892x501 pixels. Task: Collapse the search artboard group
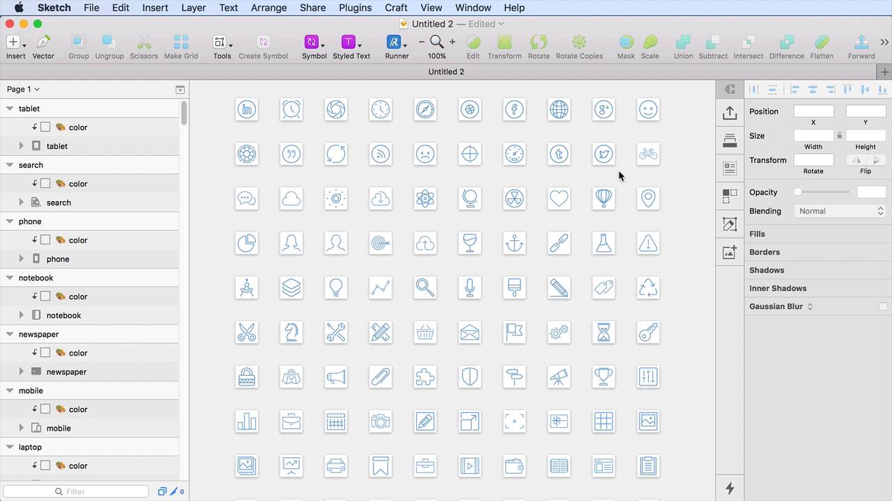[10, 165]
